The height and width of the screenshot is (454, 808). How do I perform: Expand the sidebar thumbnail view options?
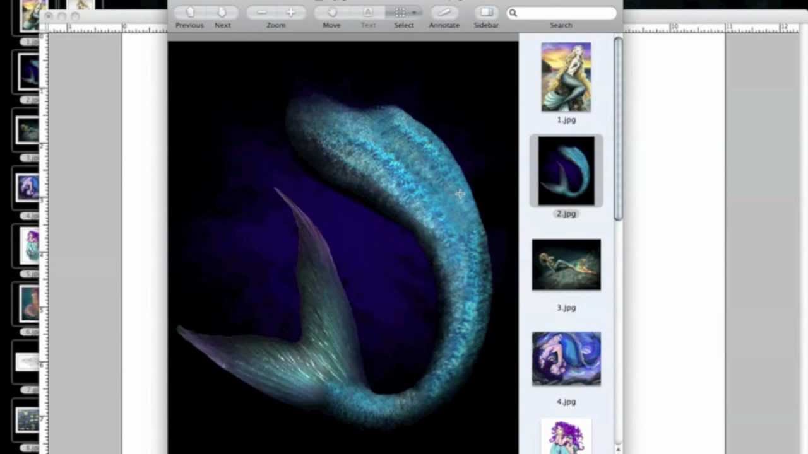(x=486, y=12)
